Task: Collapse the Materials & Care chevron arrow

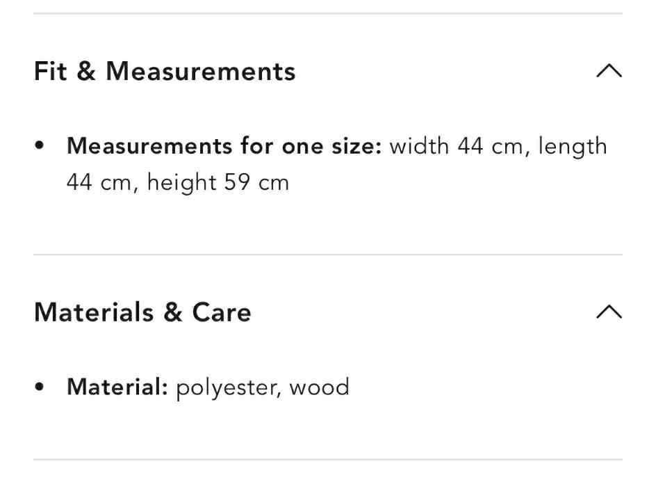Action: (x=609, y=312)
